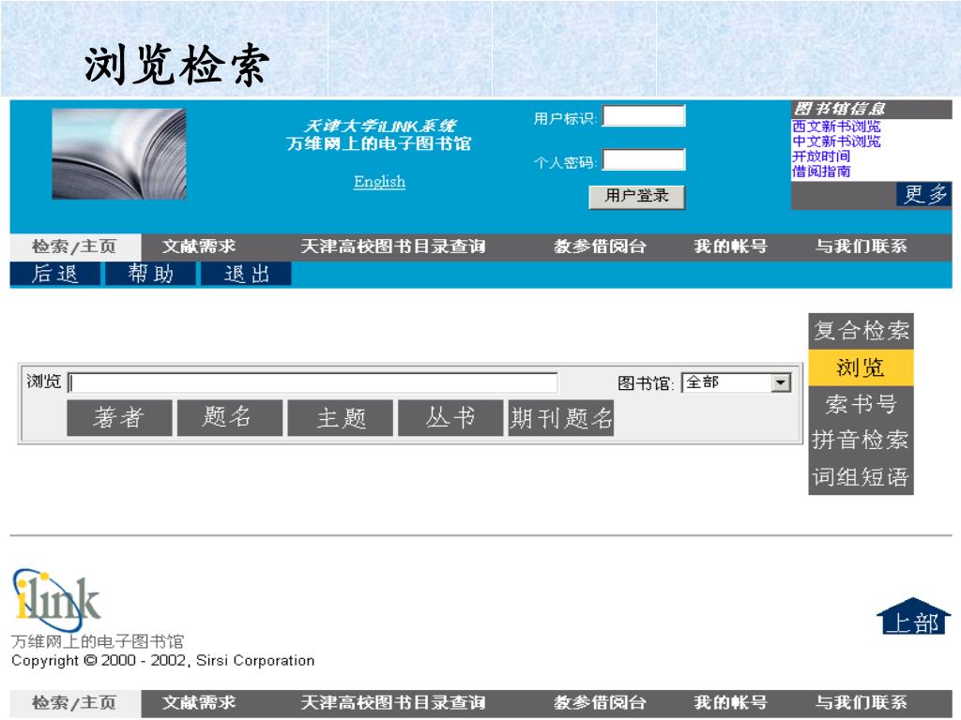This screenshot has height=720, width=961.
Task: Open bottom 天津高校图书目录查询 item
Action: 393,703
